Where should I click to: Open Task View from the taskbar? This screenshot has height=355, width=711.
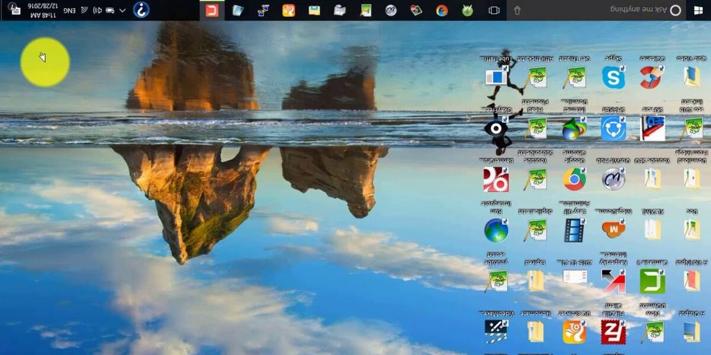[x=494, y=10]
